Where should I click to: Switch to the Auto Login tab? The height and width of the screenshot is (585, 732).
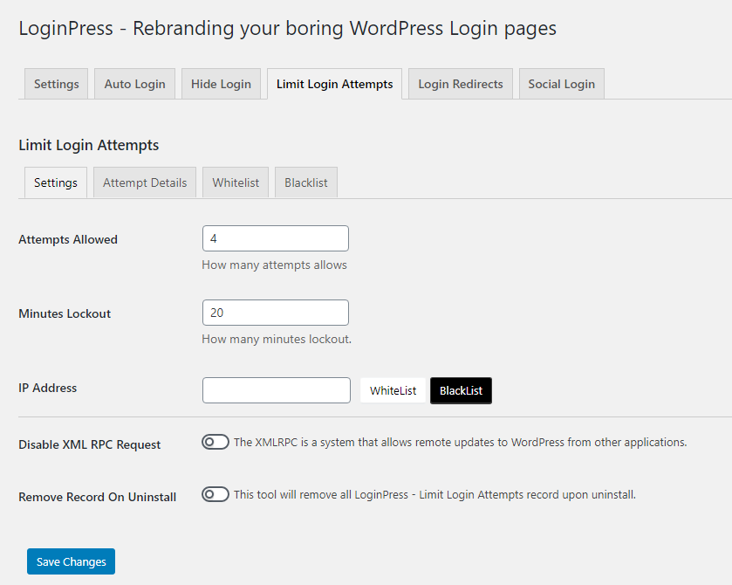pyautogui.click(x=134, y=84)
